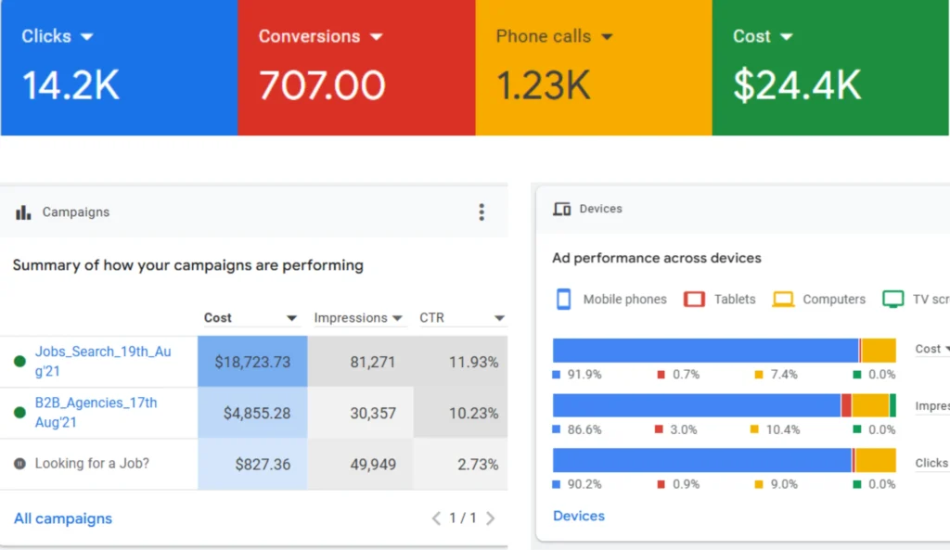Click the All campaigns link
Viewport: 950px width, 550px height.
[63, 518]
